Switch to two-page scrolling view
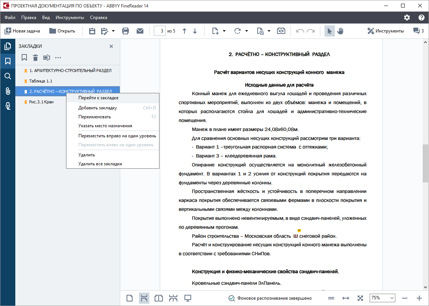Image resolution: width=429 pixels, height=306 pixels. 173,298
